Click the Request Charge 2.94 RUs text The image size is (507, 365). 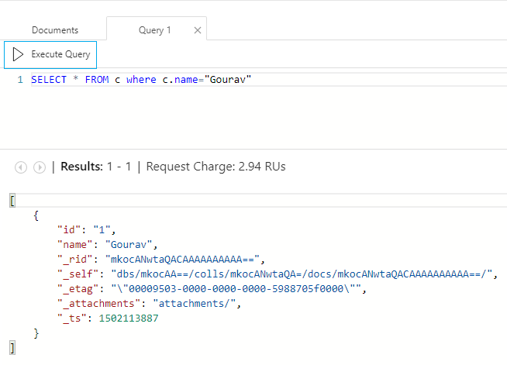click(205, 167)
